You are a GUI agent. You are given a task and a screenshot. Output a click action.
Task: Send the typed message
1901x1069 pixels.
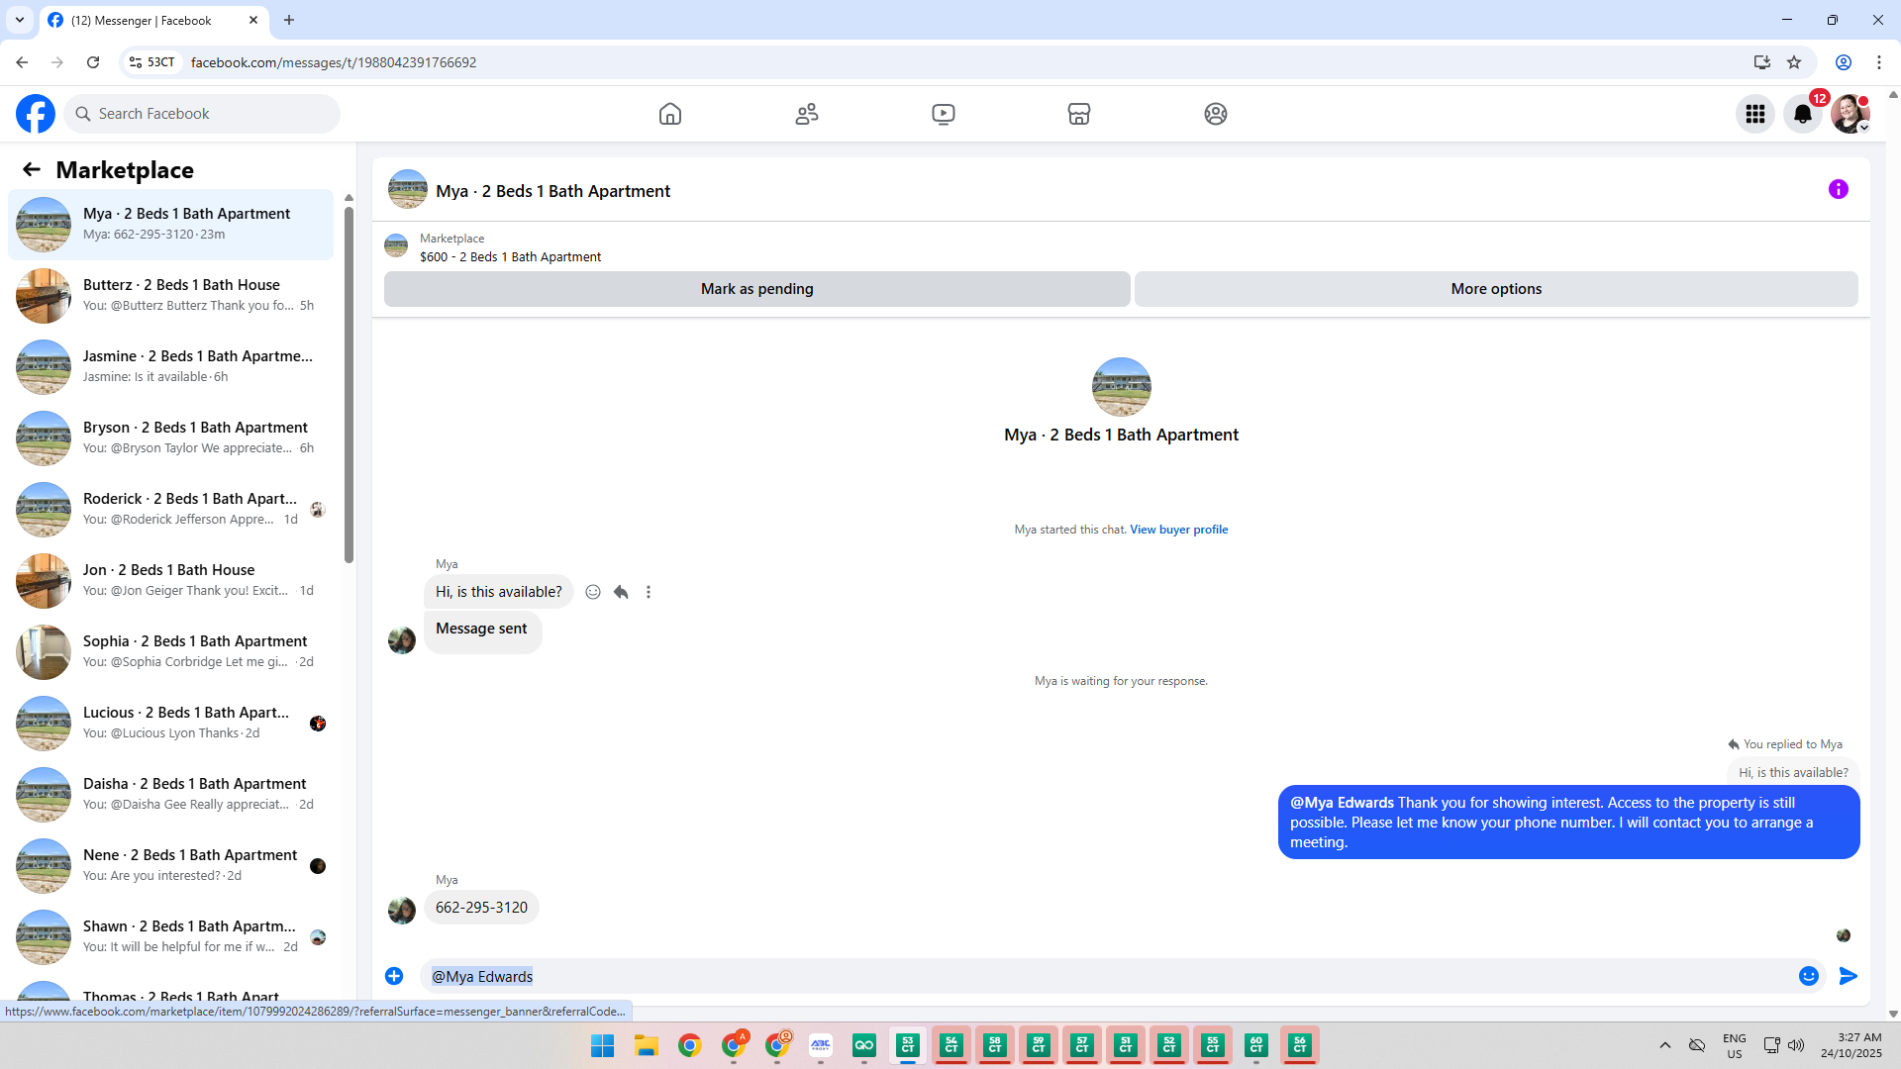pos(1849,976)
